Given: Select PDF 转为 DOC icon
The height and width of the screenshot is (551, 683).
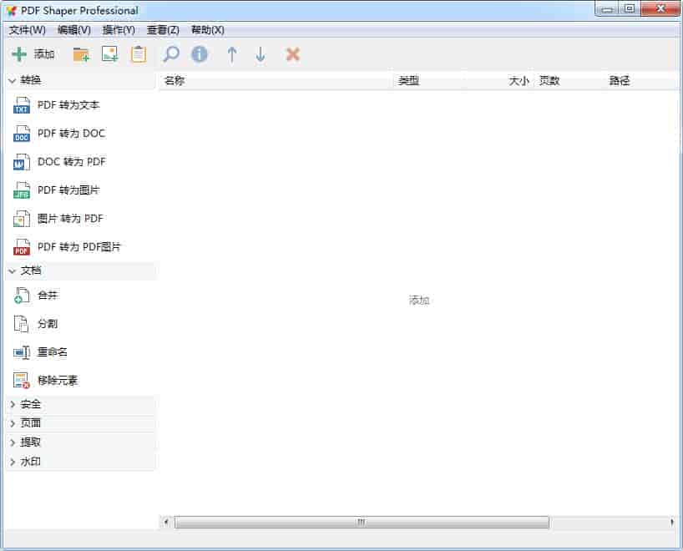Looking at the screenshot, I should click(x=22, y=134).
